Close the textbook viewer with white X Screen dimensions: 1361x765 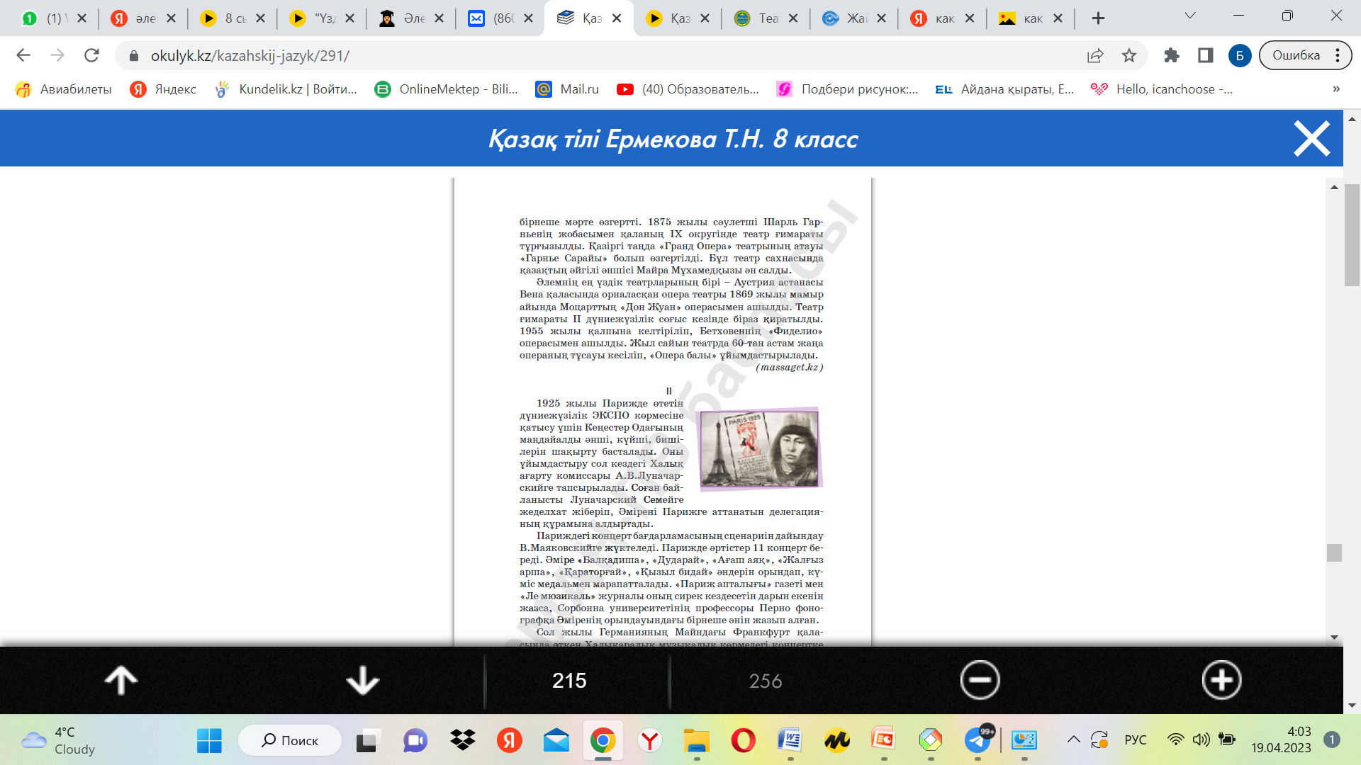click(x=1311, y=138)
